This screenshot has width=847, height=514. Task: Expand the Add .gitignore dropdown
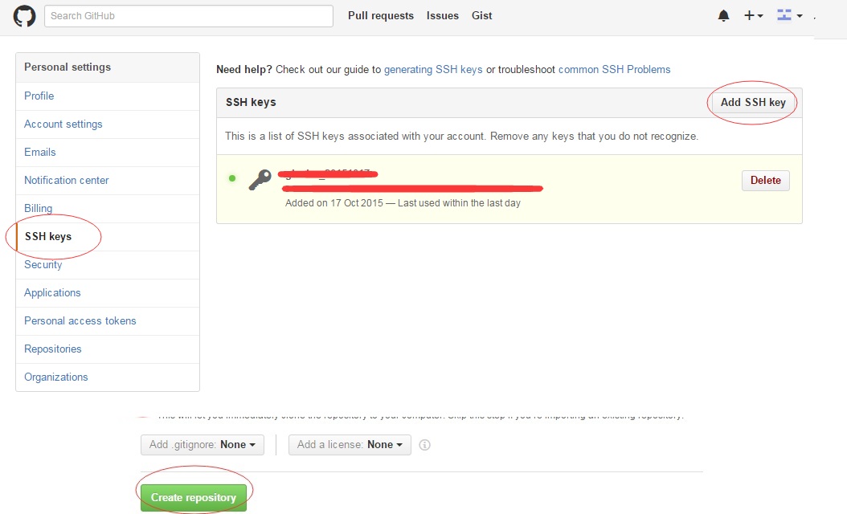202,445
